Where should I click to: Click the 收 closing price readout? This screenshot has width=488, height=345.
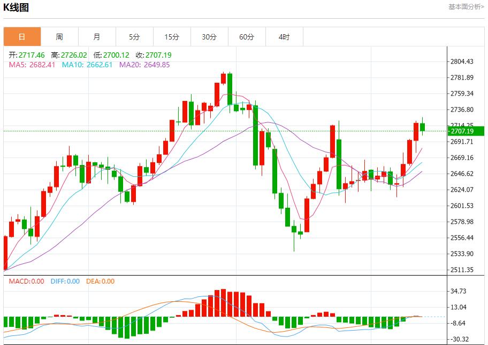154,55
